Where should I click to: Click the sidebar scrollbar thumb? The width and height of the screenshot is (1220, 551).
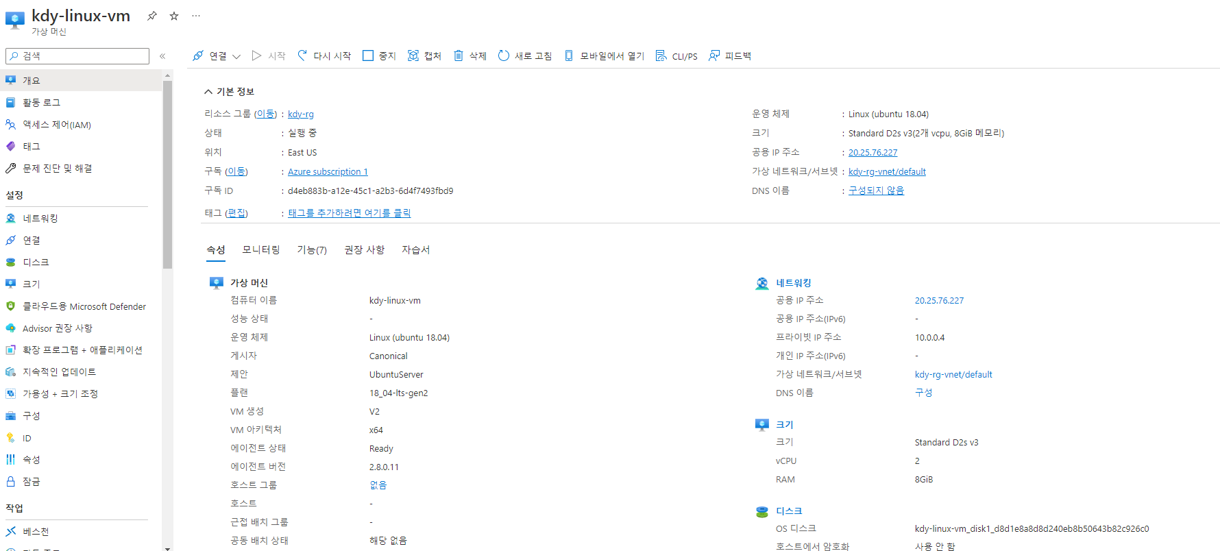coord(167,175)
